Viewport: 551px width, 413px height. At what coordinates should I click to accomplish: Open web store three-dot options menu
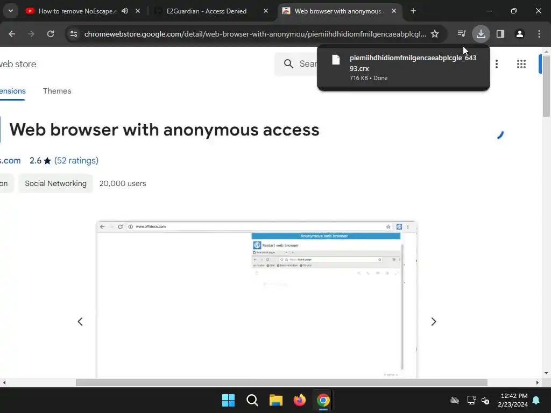click(497, 64)
